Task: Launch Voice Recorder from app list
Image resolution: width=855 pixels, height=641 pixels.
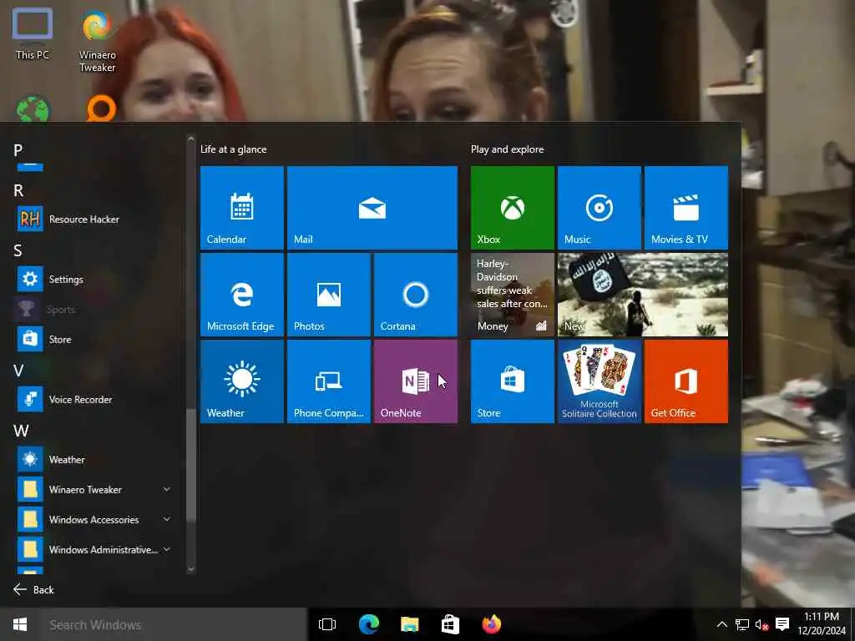Action: 94,400
